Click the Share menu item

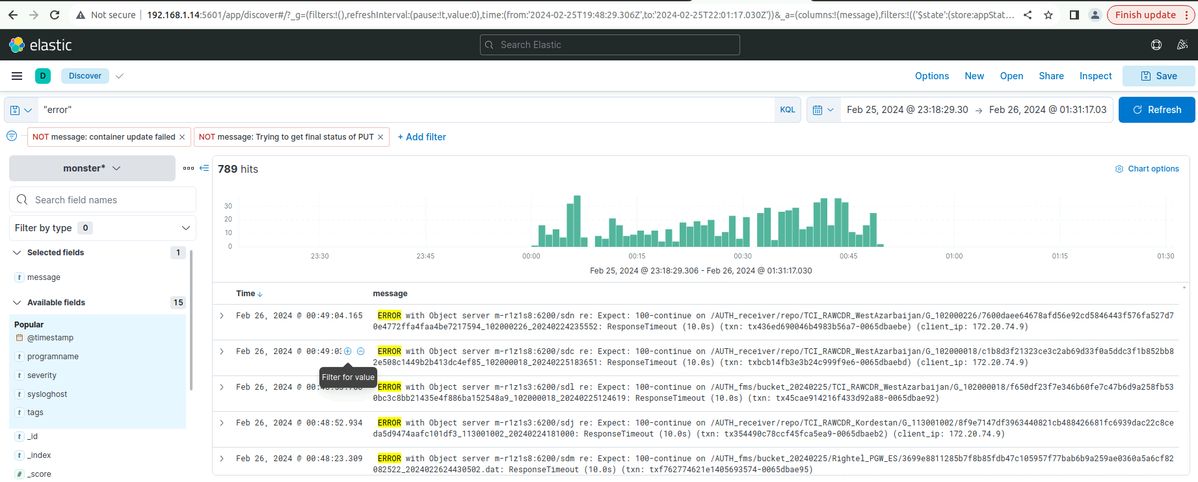(1051, 76)
